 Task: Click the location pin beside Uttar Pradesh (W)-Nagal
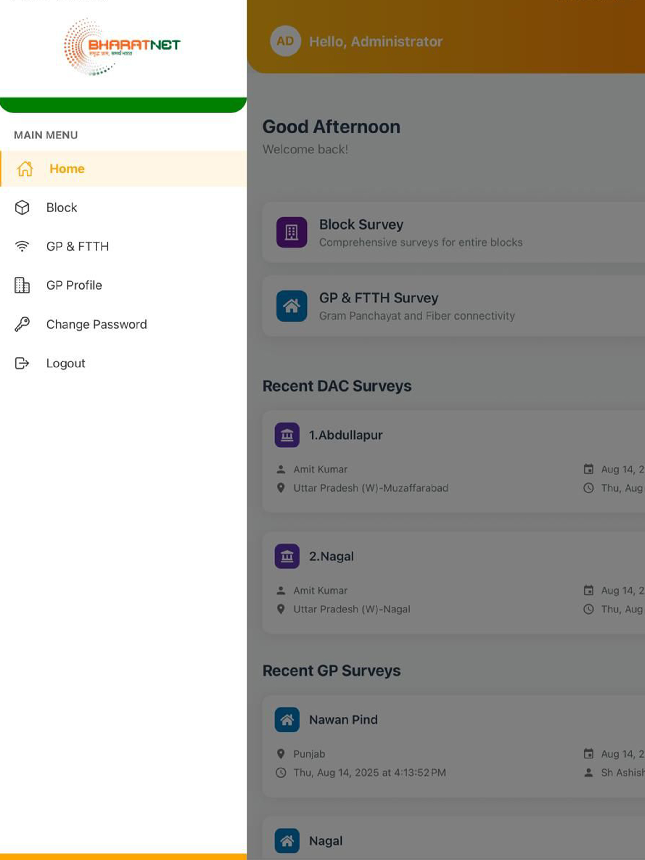(x=281, y=609)
